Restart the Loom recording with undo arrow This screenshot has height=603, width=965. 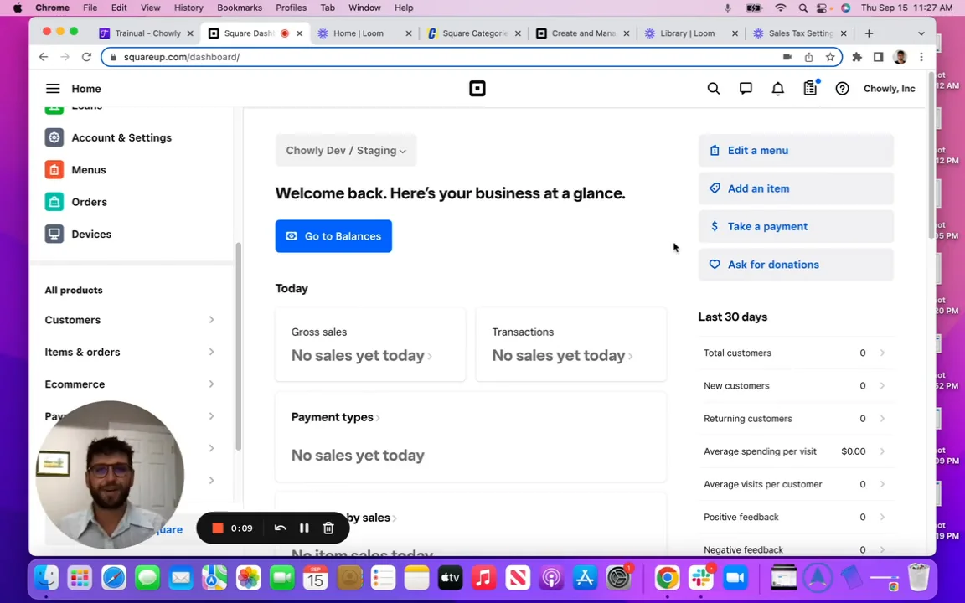coord(280,528)
